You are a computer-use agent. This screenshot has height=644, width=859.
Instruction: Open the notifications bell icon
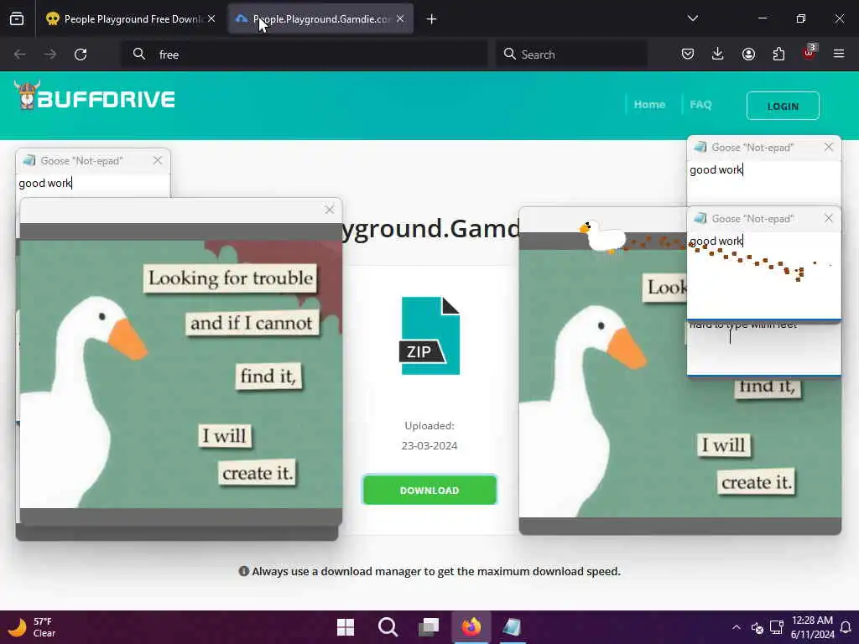[846, 627]
